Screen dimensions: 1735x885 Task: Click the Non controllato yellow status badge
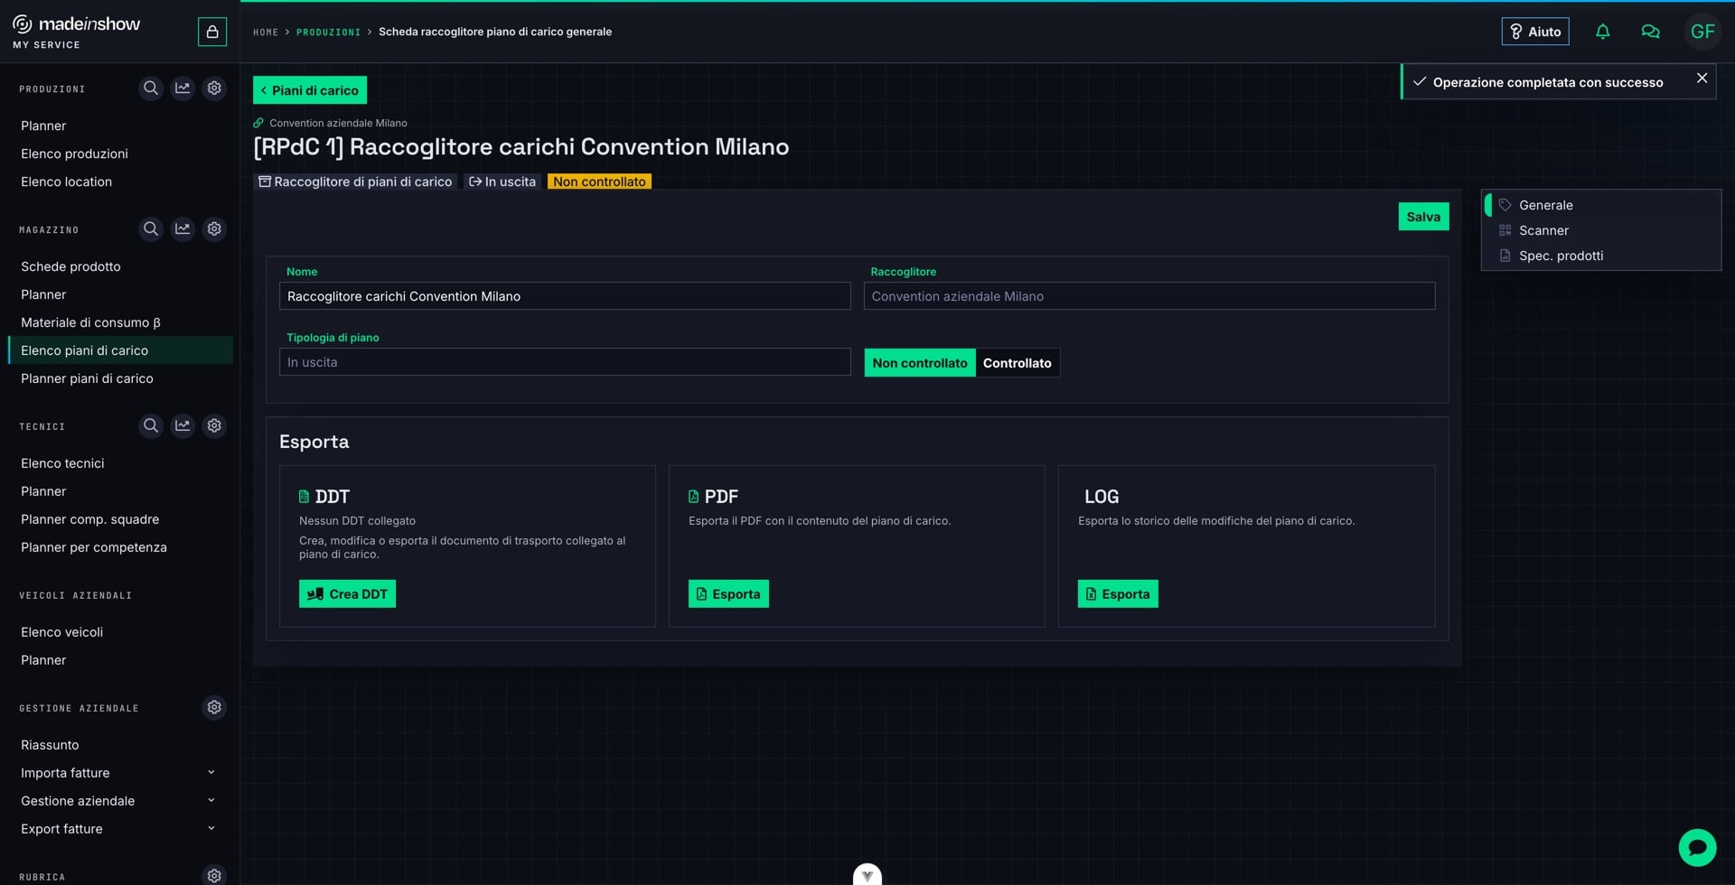tap(599, 182)
